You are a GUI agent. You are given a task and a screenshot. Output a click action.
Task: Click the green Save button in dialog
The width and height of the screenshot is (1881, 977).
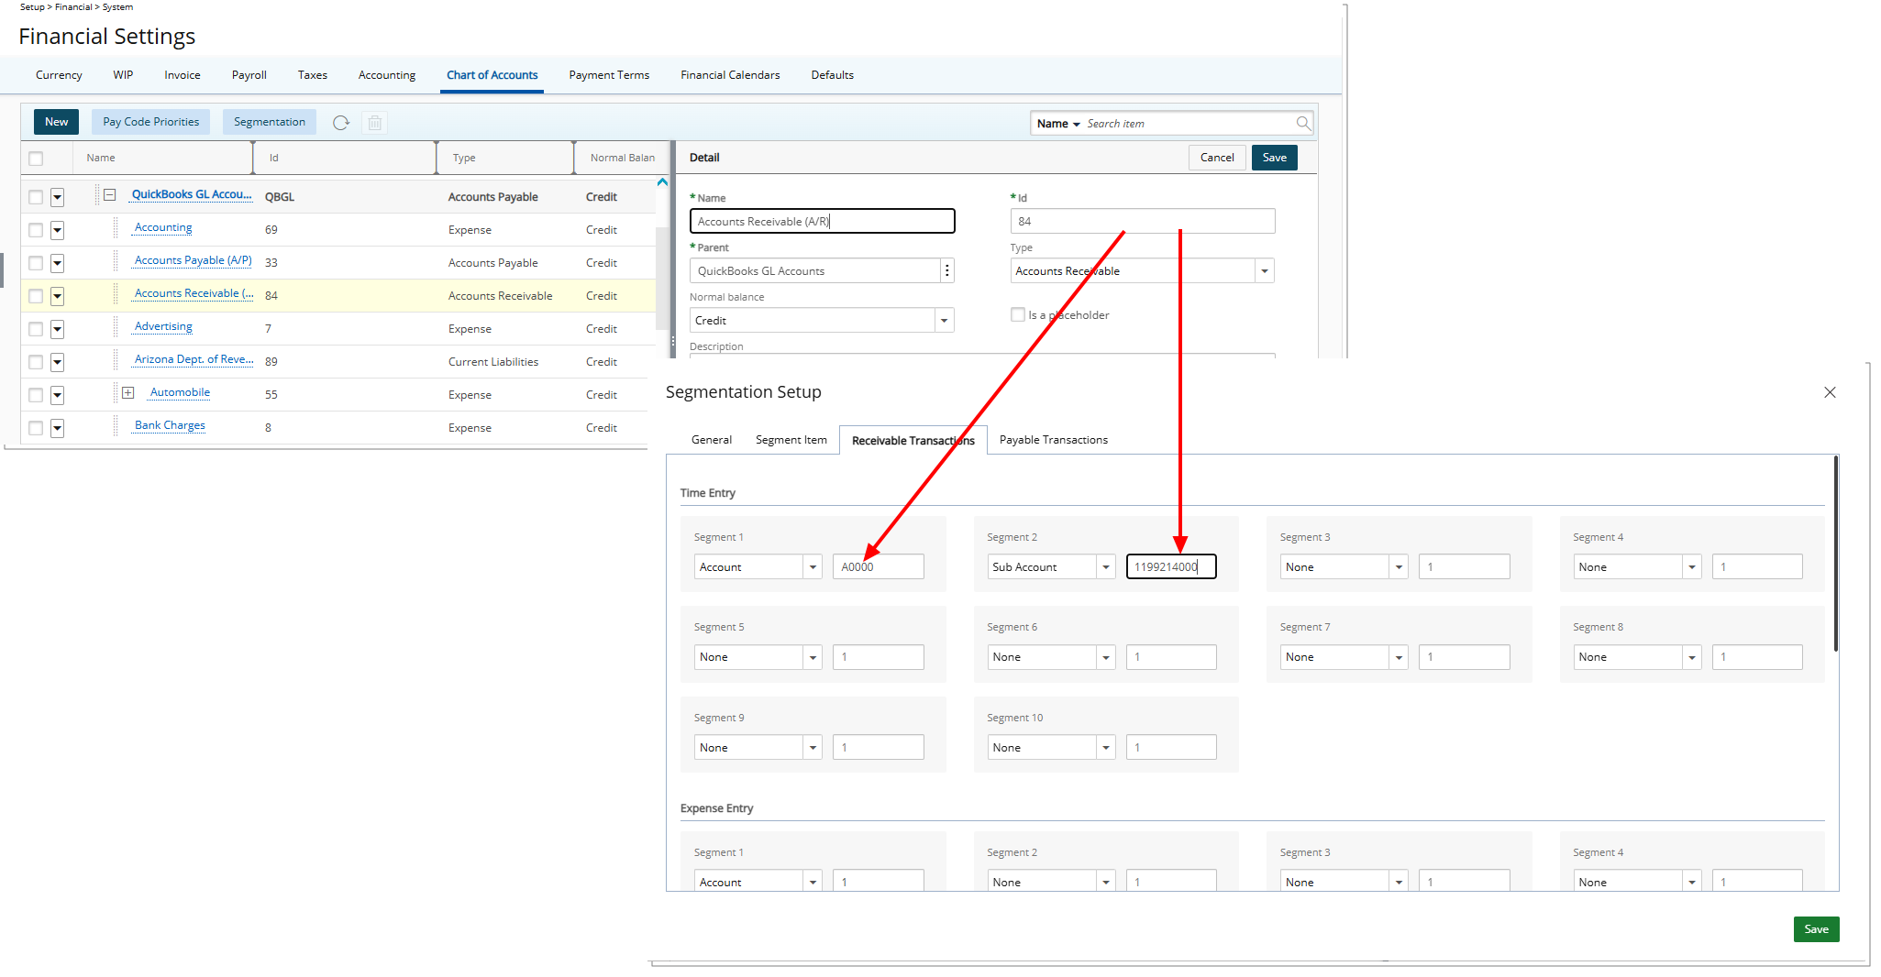[1815, 929]
